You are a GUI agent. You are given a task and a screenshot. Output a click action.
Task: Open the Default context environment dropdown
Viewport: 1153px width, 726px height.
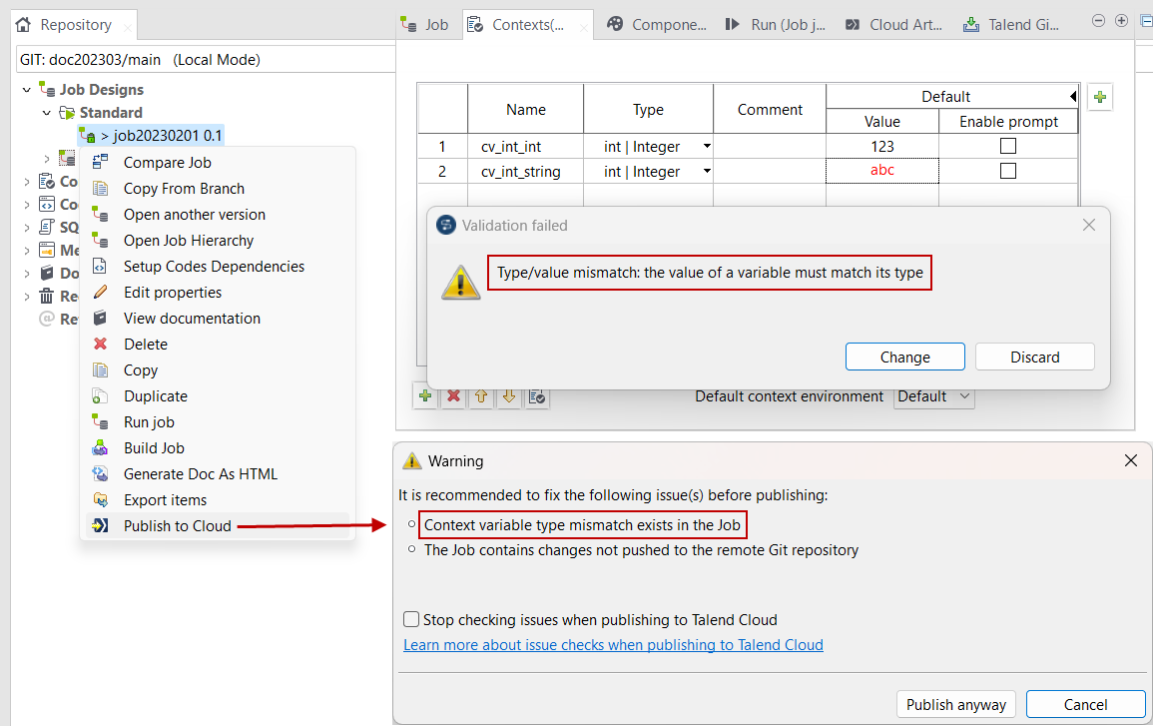coord(933,396)
